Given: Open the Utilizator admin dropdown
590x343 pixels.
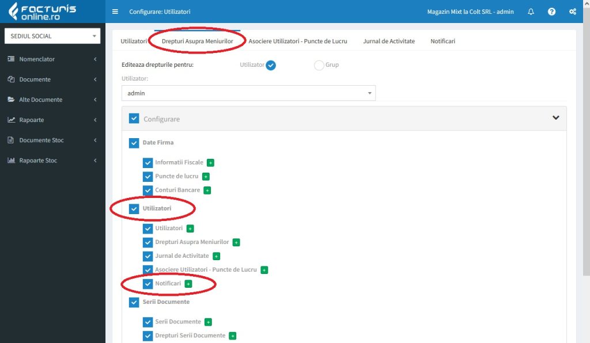Looking at the screenshot, I should [x=248, y=93].
